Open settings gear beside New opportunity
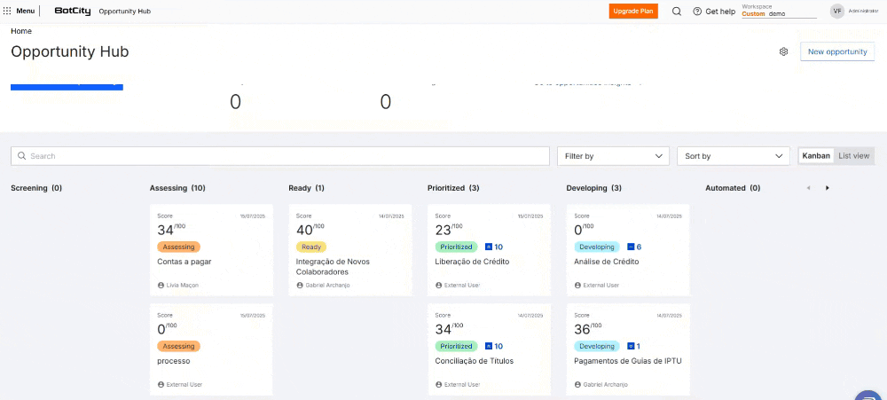Image resolution: width=887 pixels, height=400 pixels. click(x=783, y=51)
